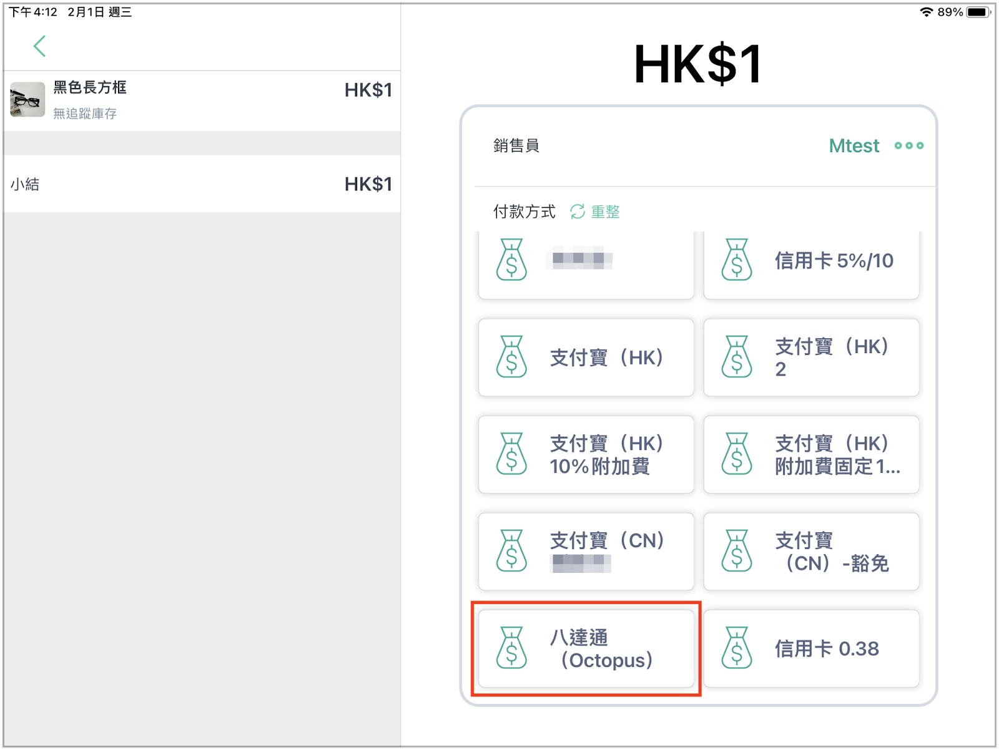Tap salesperson name Mtest
This screenshot has width=999, height=750.
pos(854,146)
